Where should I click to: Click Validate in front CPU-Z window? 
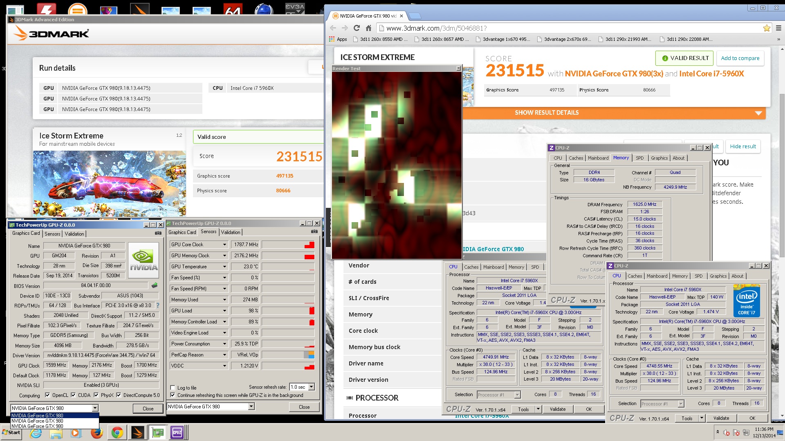click(721, 418)
